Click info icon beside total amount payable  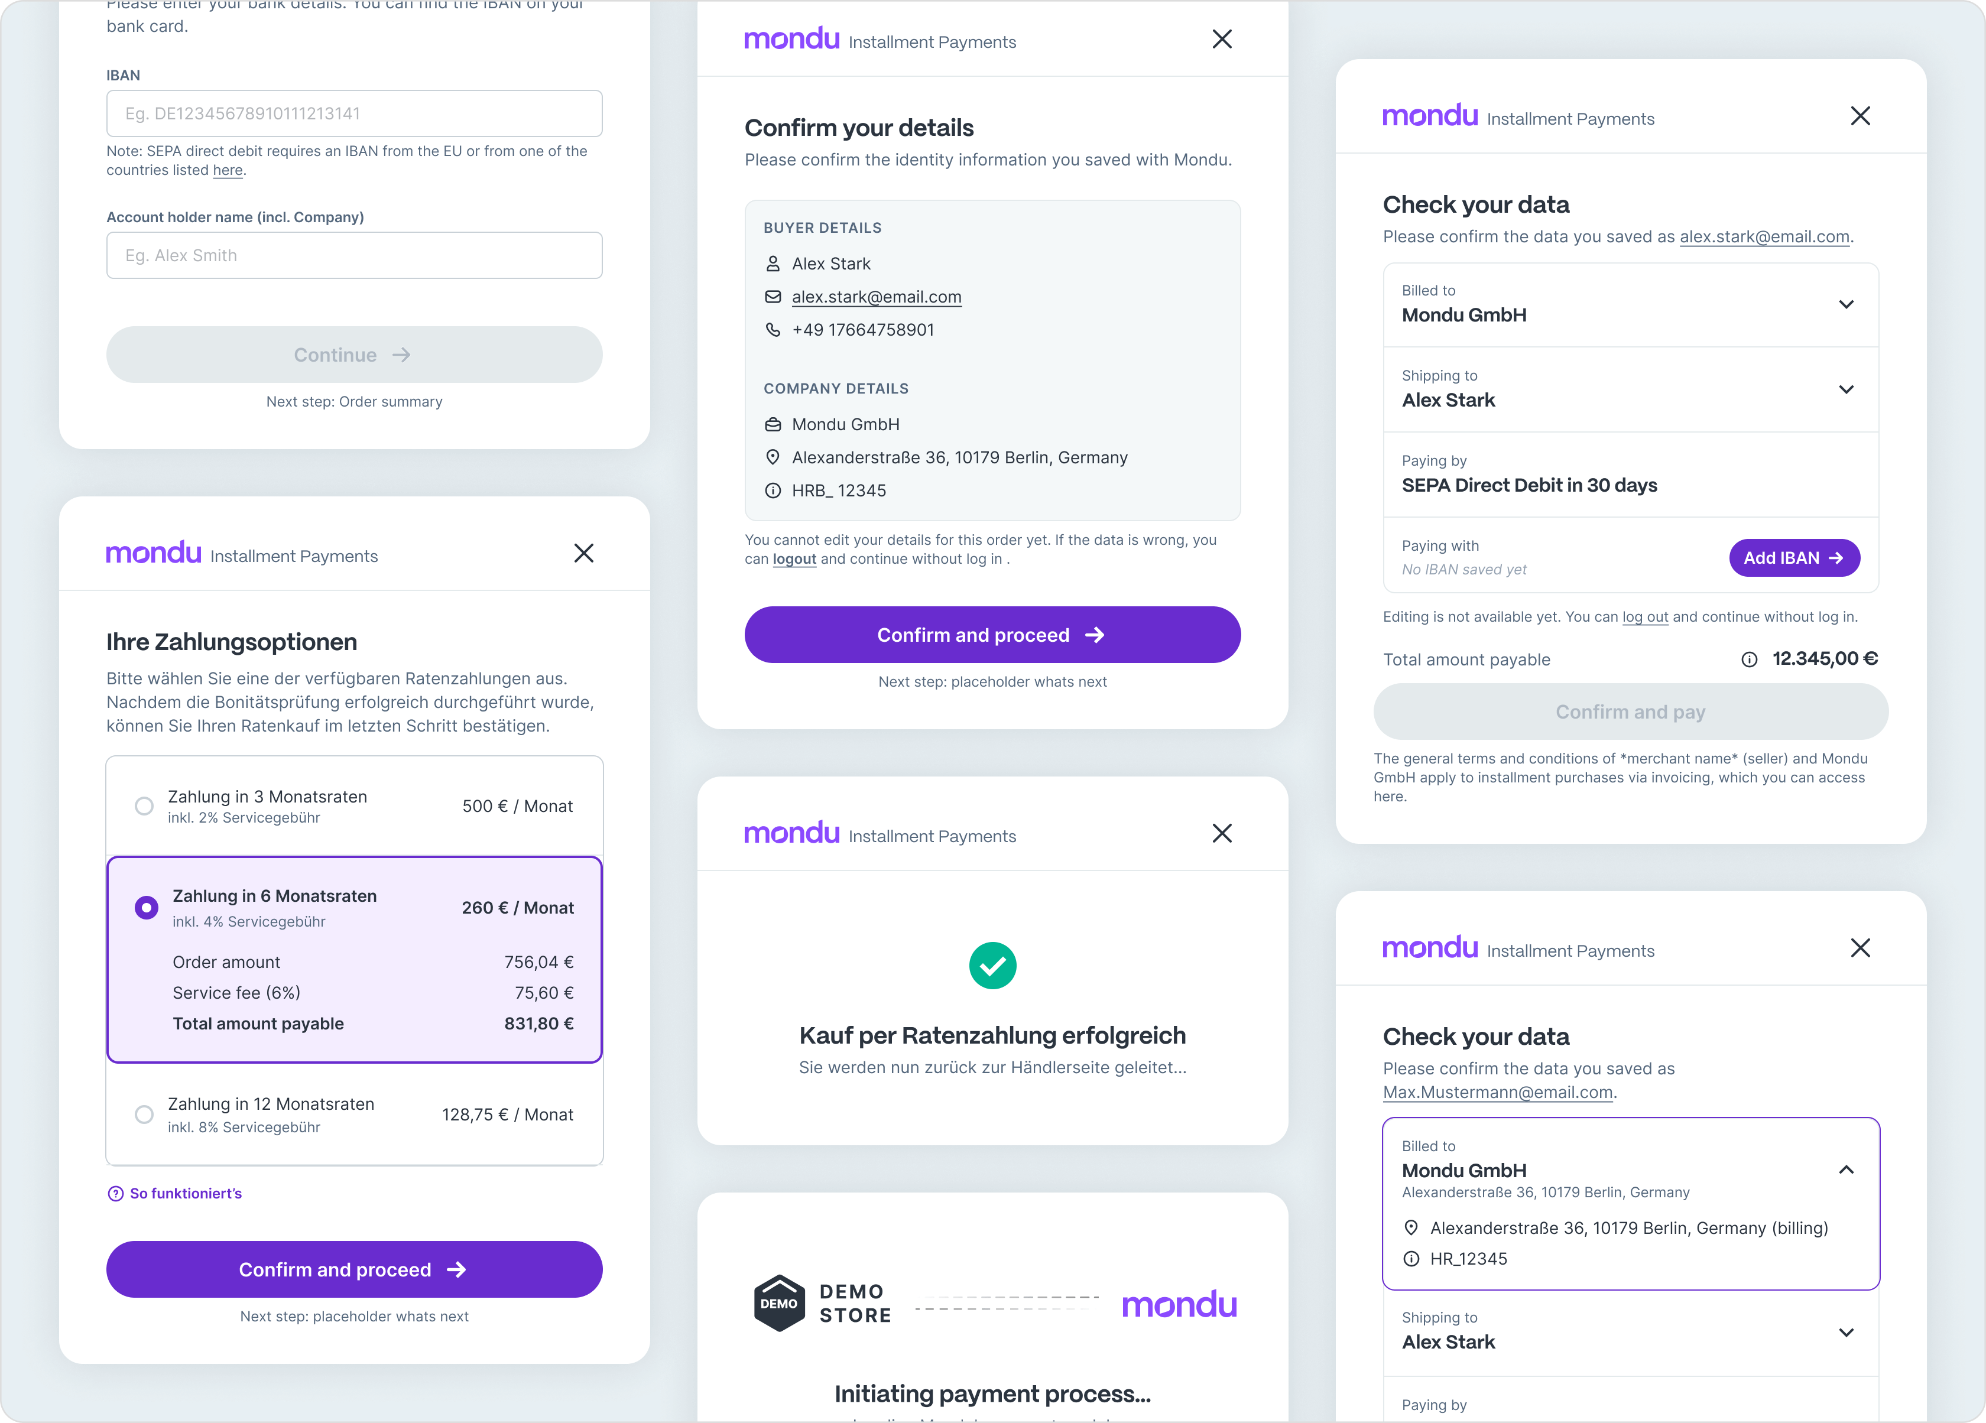click(x=1749, y=660)
